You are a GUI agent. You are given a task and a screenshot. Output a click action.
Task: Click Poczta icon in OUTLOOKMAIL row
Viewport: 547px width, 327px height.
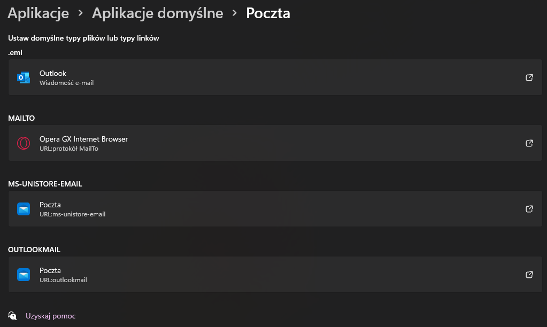coord(24,275)
